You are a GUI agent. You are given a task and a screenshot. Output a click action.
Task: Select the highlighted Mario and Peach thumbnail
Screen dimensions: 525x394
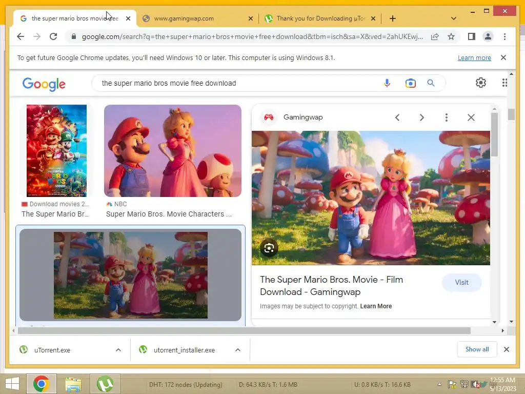[x=131, y=275]
